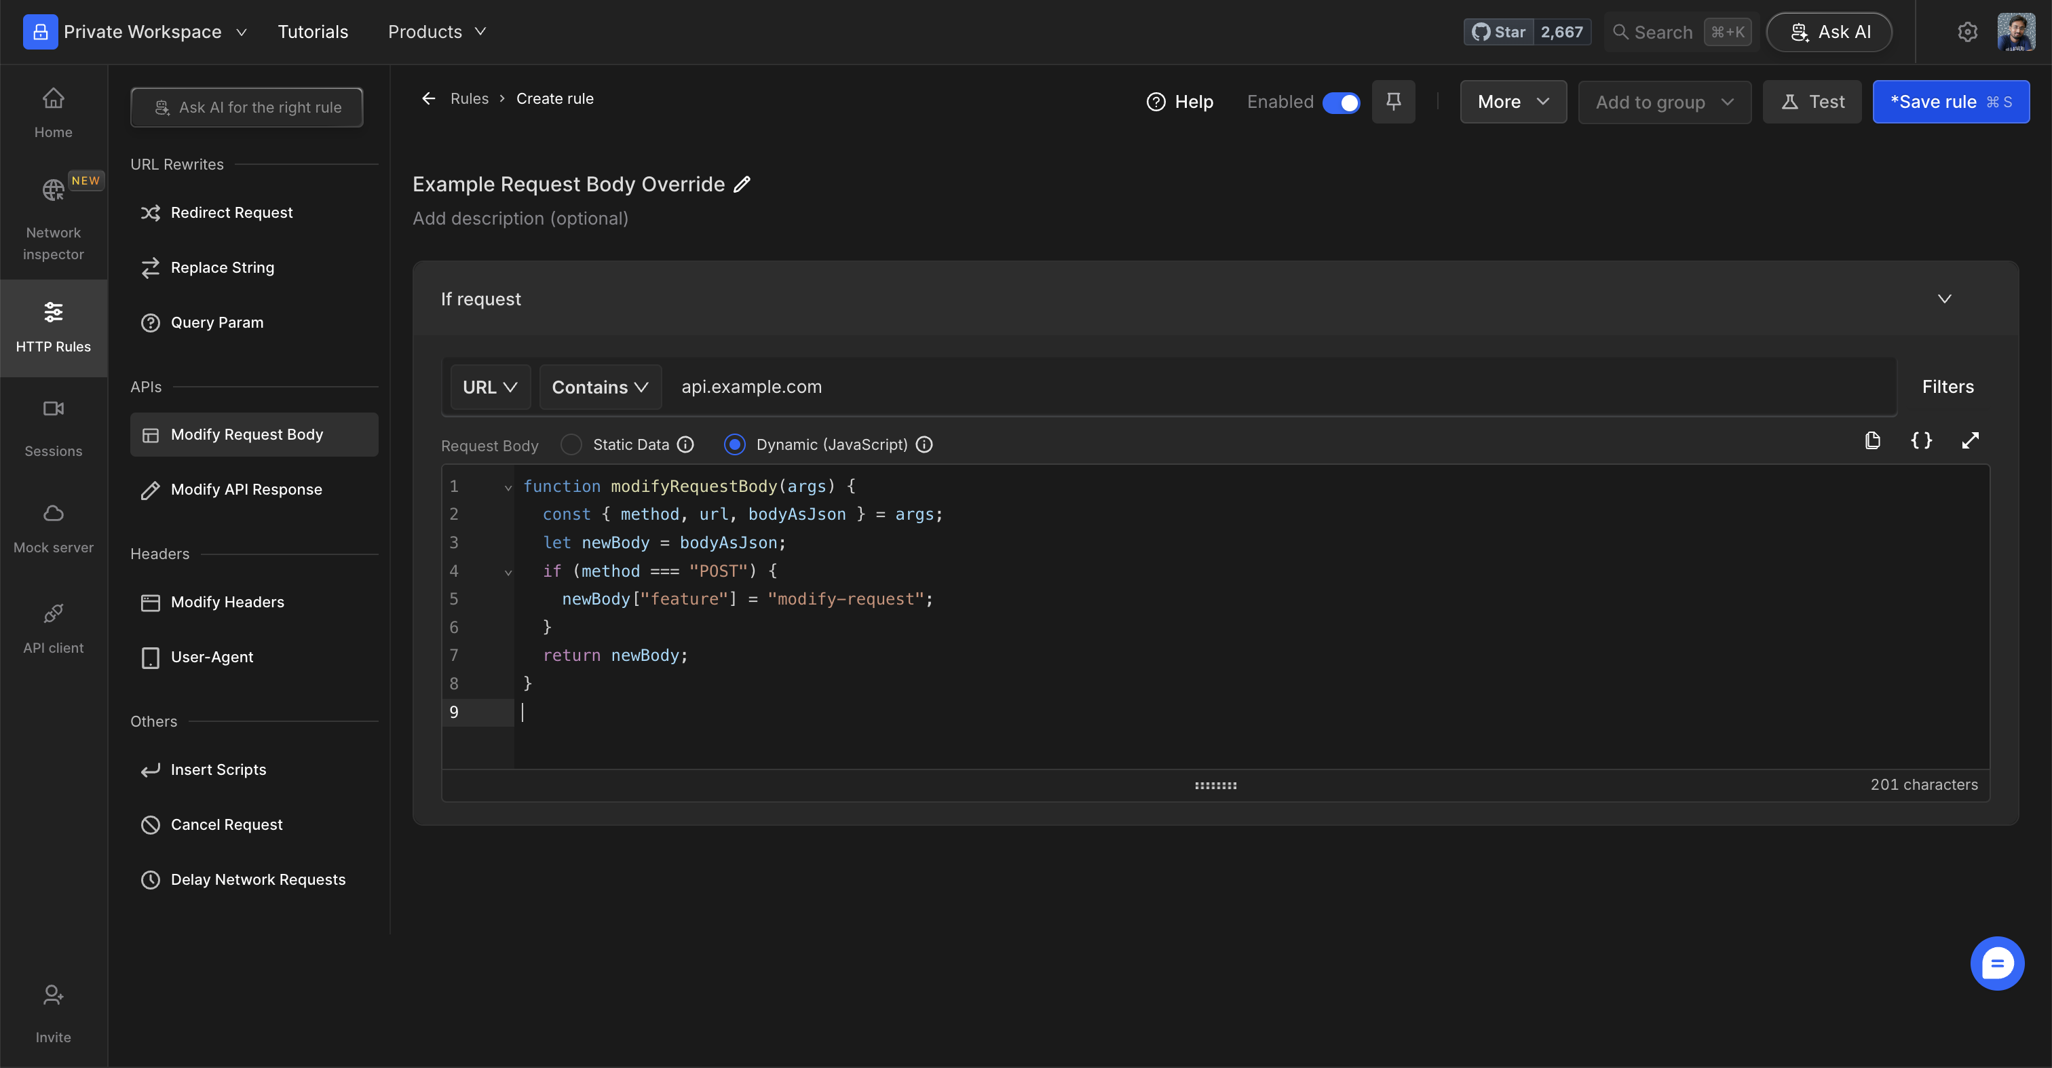Open Network inspector in the sidebar
Image resolution: width=2052 pixels, height=1068 pixels.
point(54,218)
